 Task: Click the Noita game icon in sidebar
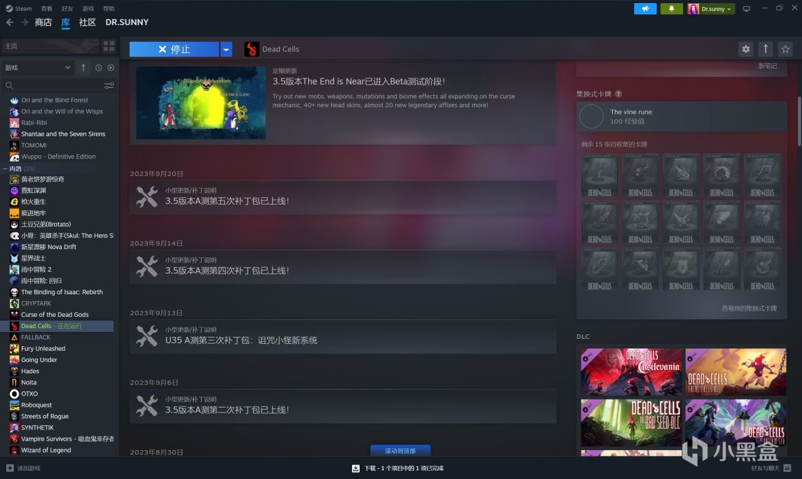click(14, 382)
